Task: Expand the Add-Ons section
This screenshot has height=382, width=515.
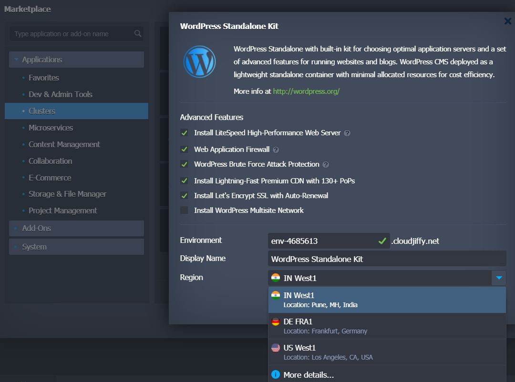Action: 76,228
